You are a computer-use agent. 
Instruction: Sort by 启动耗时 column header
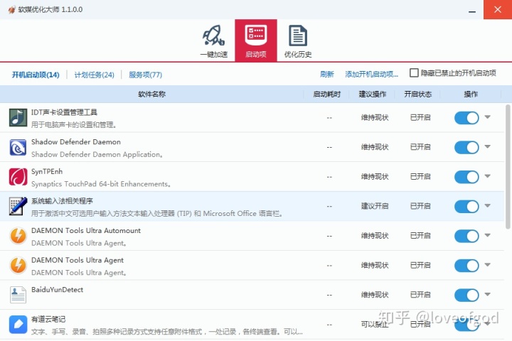(327, 94)
